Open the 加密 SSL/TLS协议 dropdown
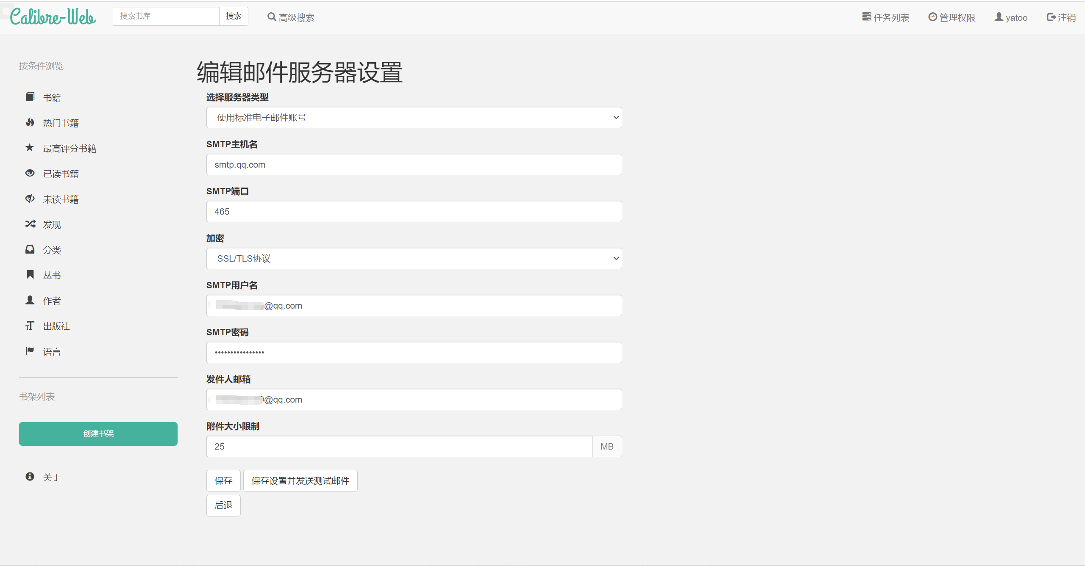This screenshot has width=1085, height=566. coord(414,259)
